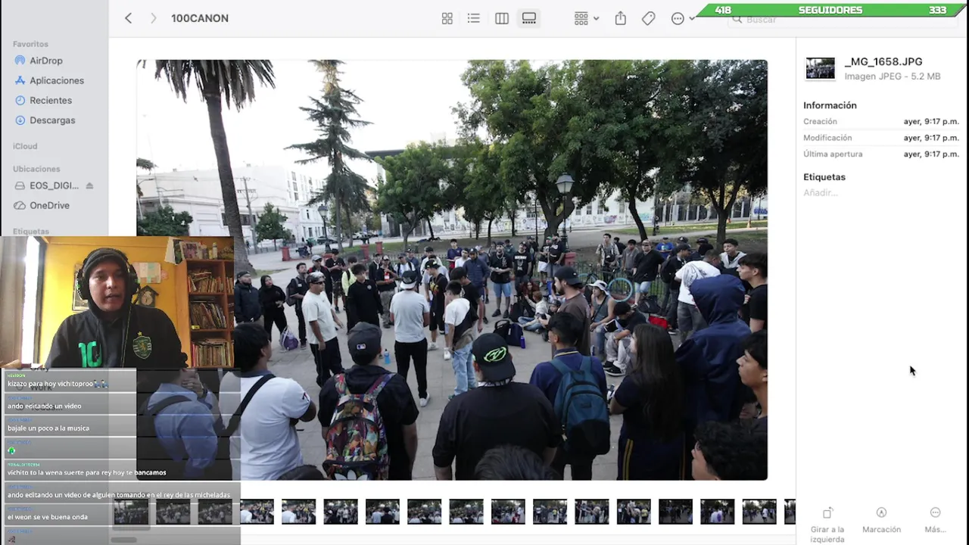Click the Aplicaciones sidebar icon
Screen dimensions: 969x545
[x=20, y=80]
